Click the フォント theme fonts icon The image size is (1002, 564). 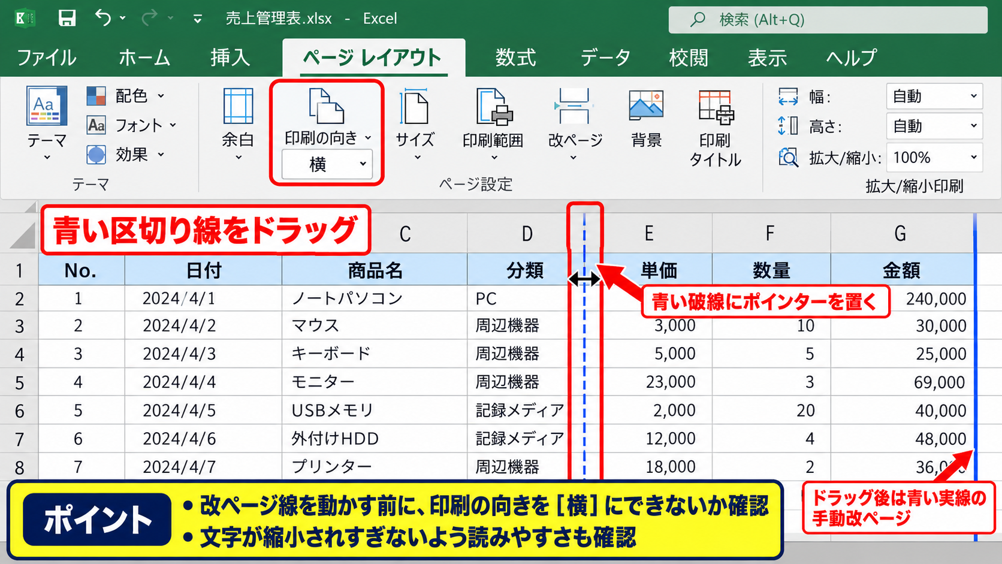pos(96,125)
